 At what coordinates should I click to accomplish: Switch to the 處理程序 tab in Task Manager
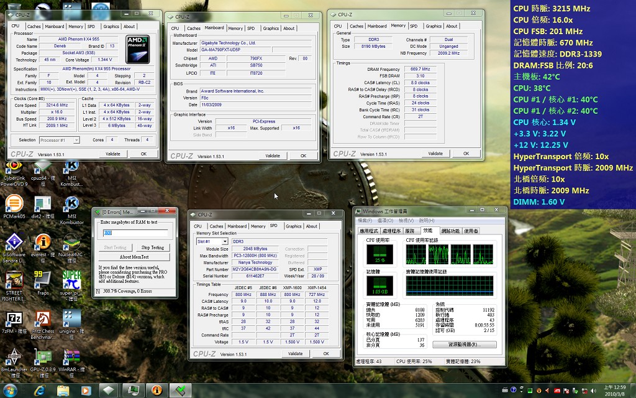391,231
